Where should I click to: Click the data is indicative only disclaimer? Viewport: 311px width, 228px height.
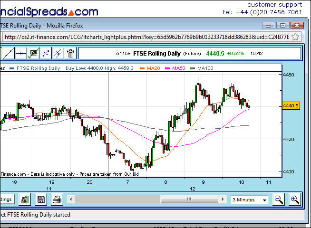click(x=53, y=174)
